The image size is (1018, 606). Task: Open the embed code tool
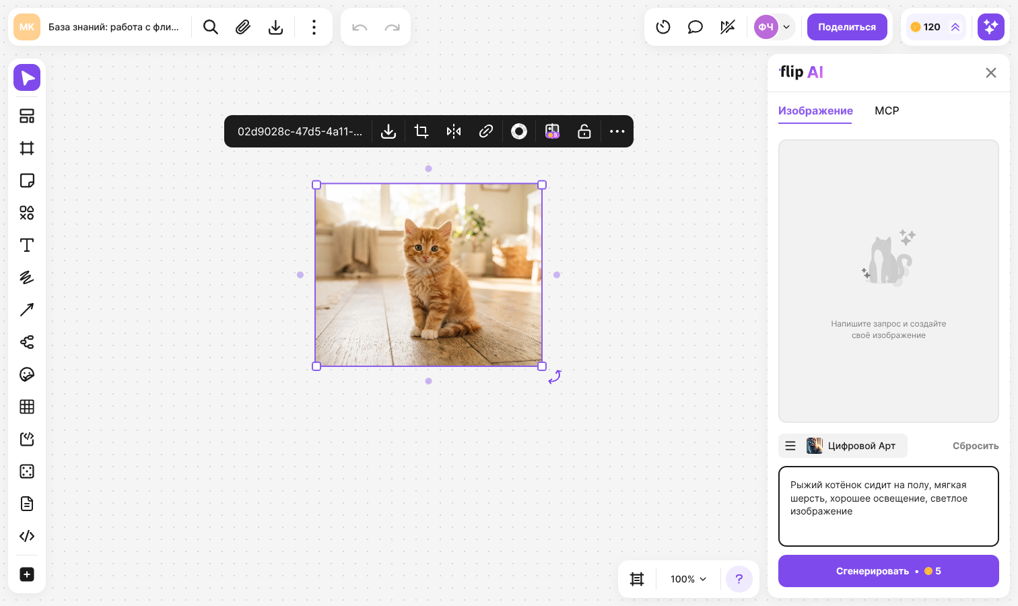tap(27, 536)
